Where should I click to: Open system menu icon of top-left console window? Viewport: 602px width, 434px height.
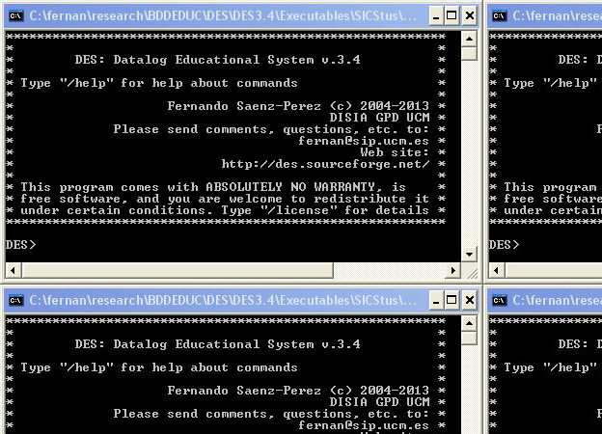pyautogui.click(x=16, y=15)
